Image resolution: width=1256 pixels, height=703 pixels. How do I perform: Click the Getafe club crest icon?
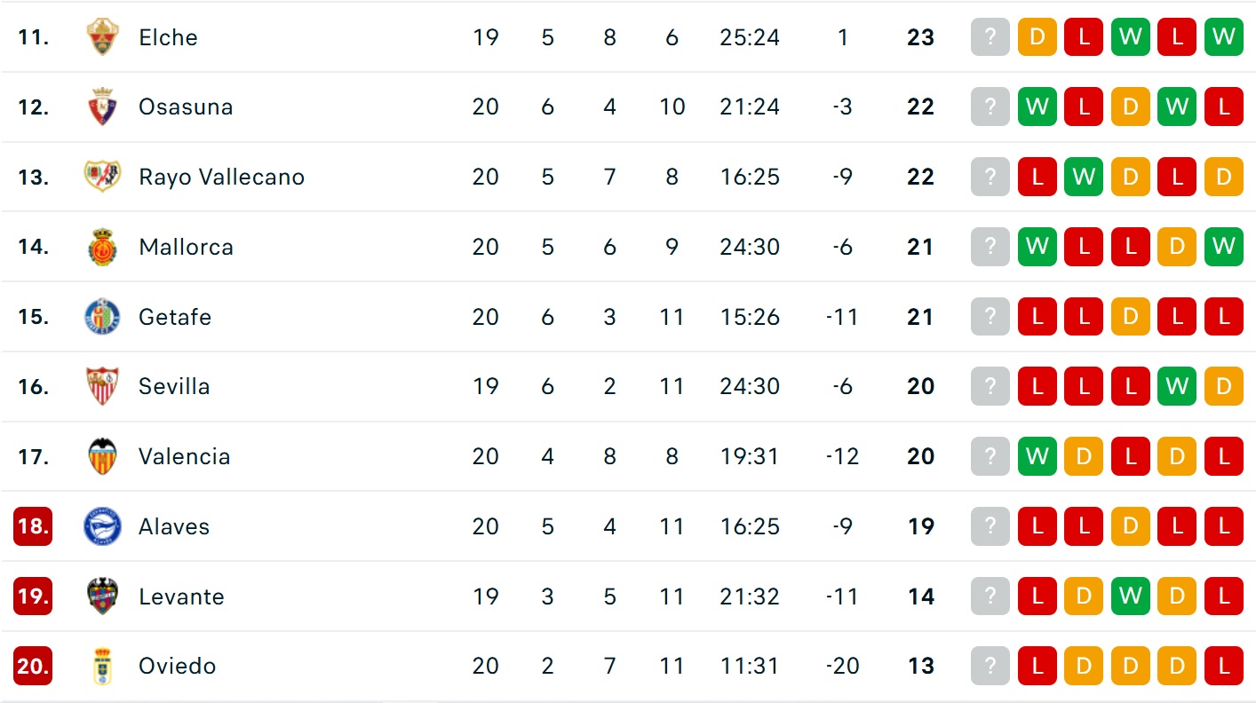click(x=102, y=317)
